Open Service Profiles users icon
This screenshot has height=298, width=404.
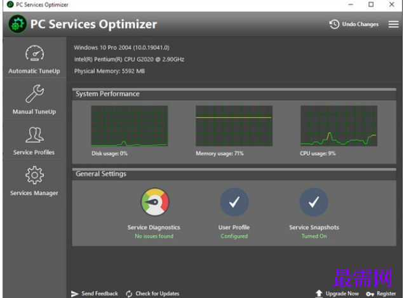point(34,135)
